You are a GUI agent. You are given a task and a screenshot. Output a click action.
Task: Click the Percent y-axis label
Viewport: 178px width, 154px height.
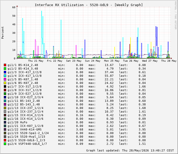[3, 33]
